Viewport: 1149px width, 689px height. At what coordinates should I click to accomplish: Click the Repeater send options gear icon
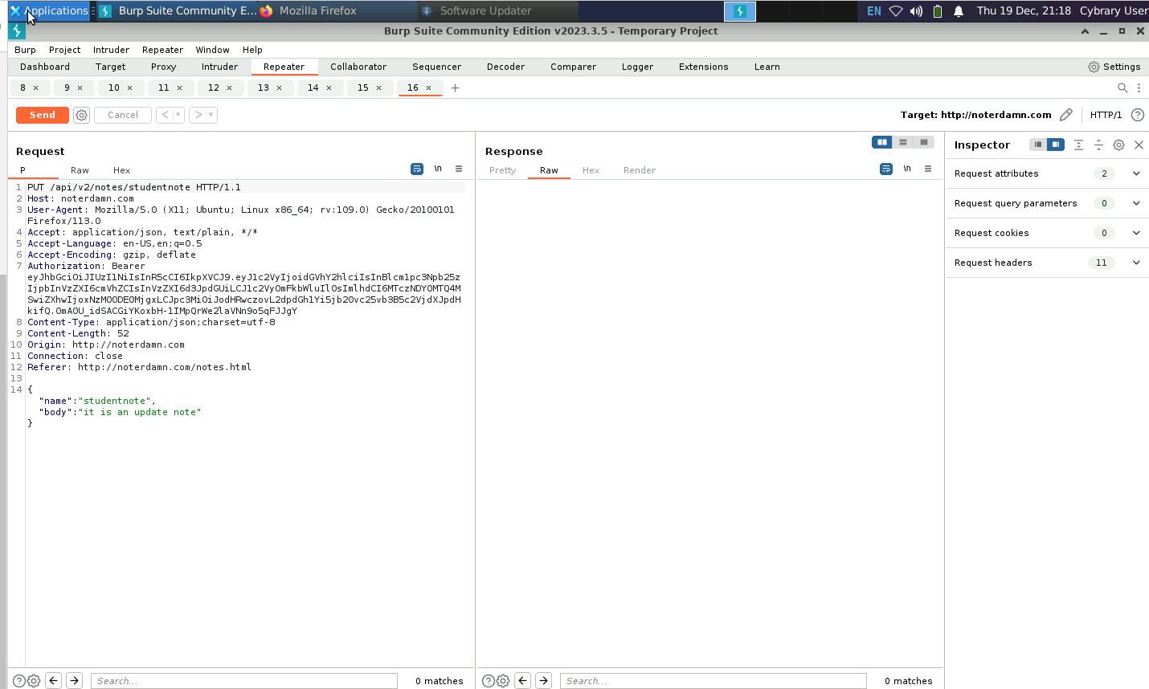81,115
